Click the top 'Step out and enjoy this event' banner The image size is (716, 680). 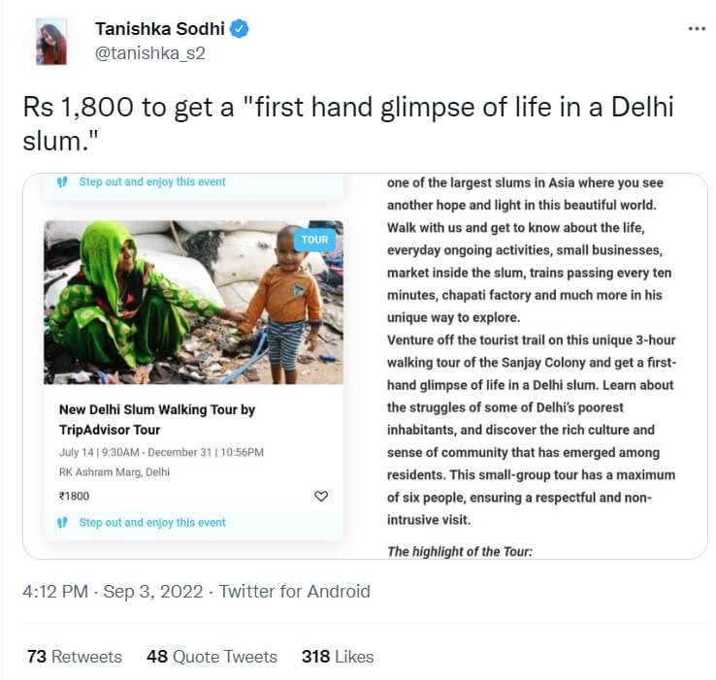point(152,181)
